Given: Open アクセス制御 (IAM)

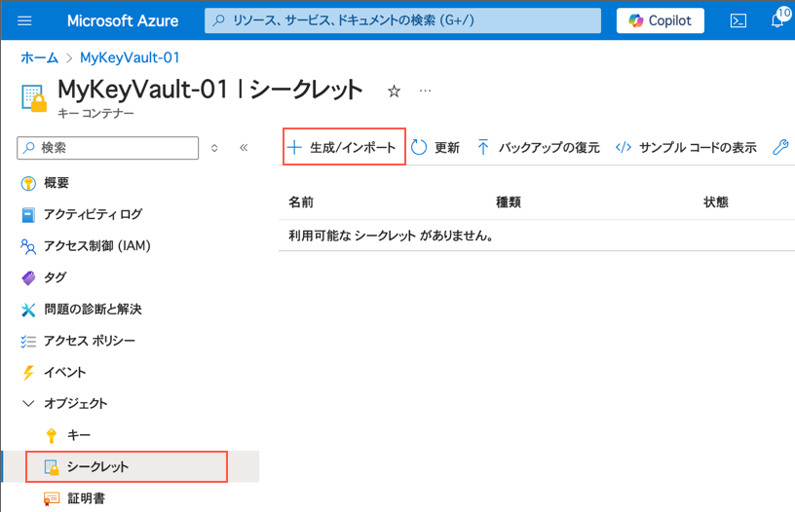Looking at the screenshot, I should coord(96,245).
